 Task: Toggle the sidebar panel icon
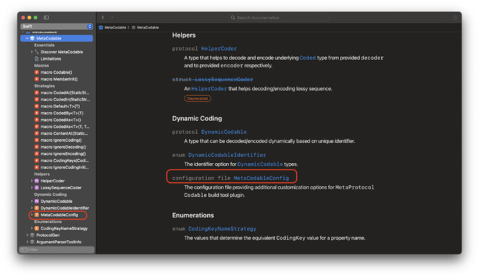pyautogui.click(x=46, y=17)
